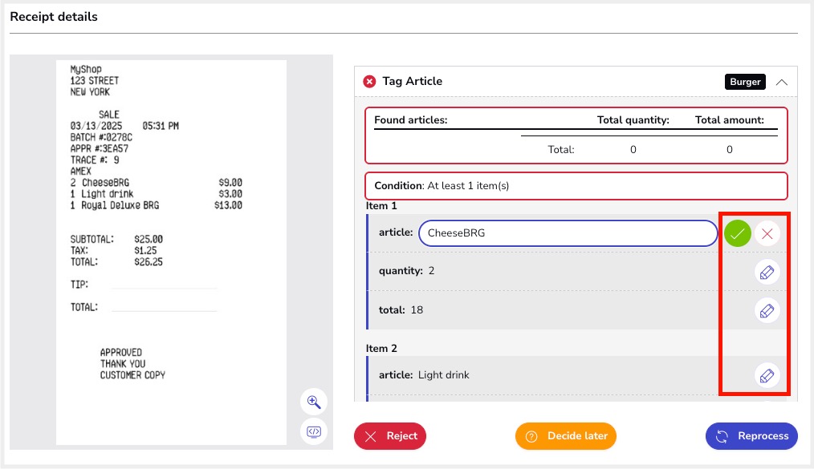Select the Light drink article row text
Viewport: 814px width, 469px height.
(443, 375)
